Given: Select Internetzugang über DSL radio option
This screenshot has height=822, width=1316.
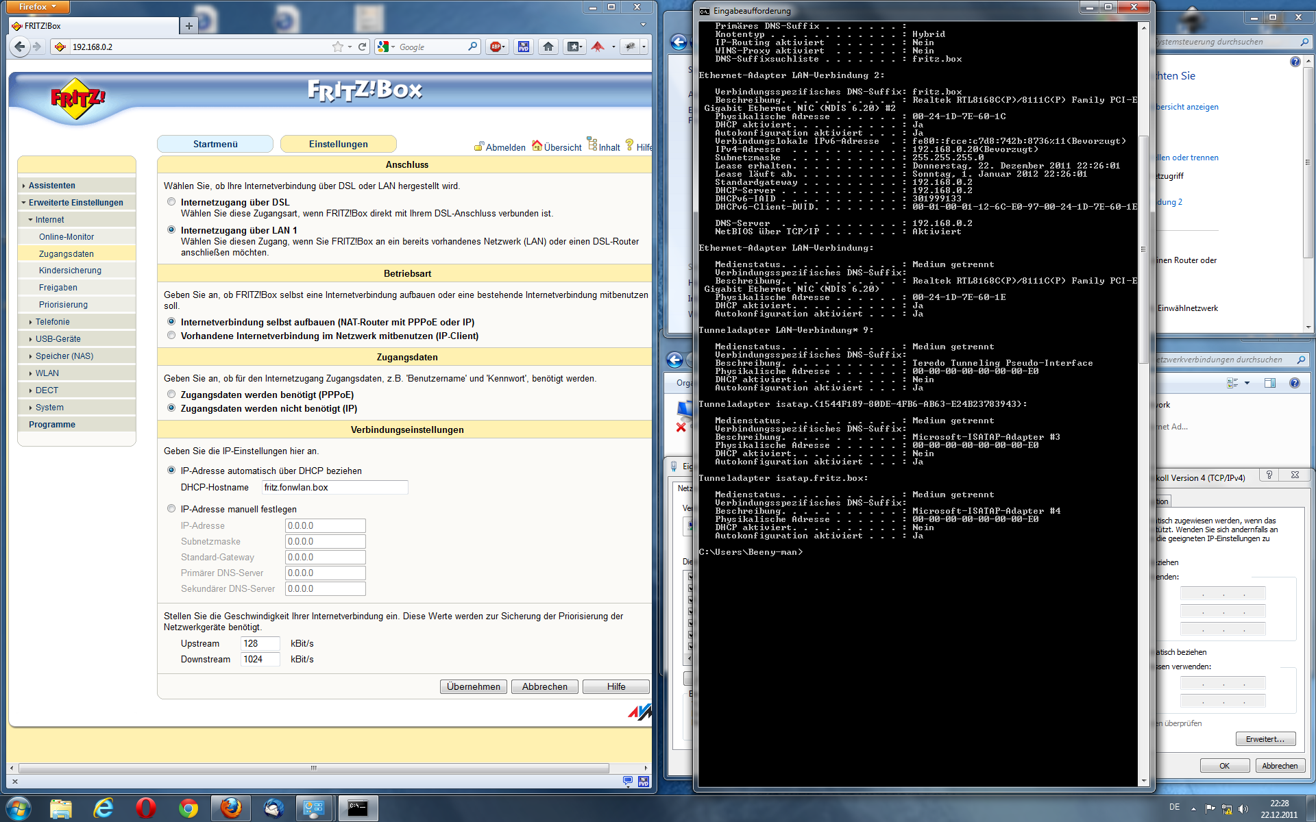Looking at the screenshot, I should 171,202.
